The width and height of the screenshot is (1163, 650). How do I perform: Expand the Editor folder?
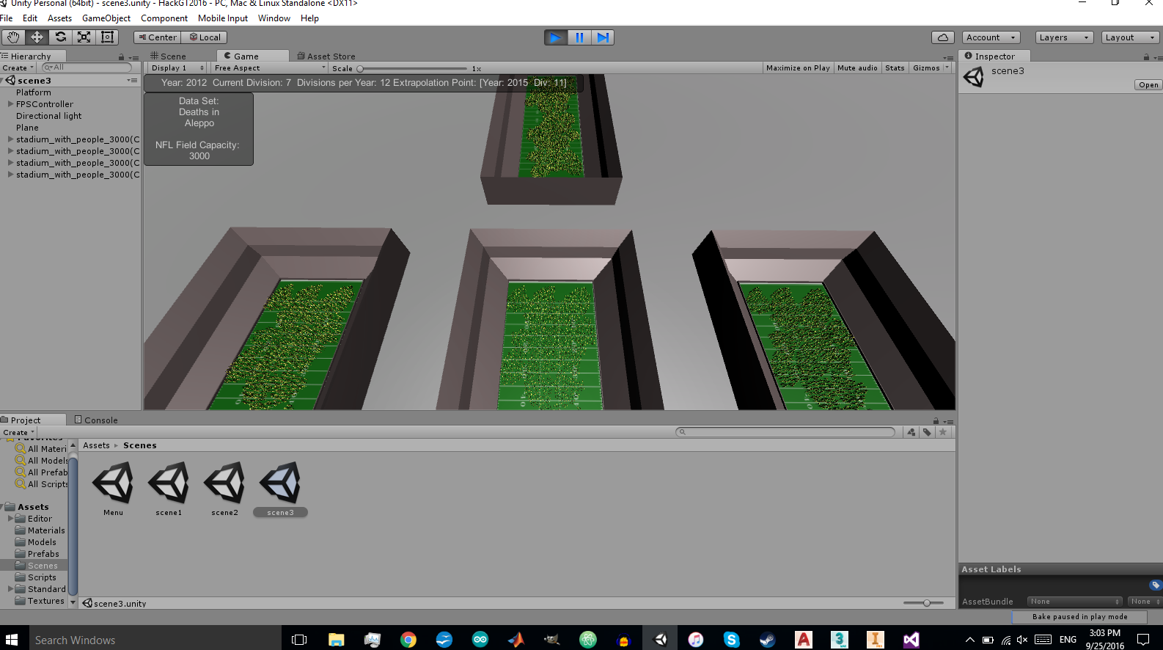[x=11, y=519]
